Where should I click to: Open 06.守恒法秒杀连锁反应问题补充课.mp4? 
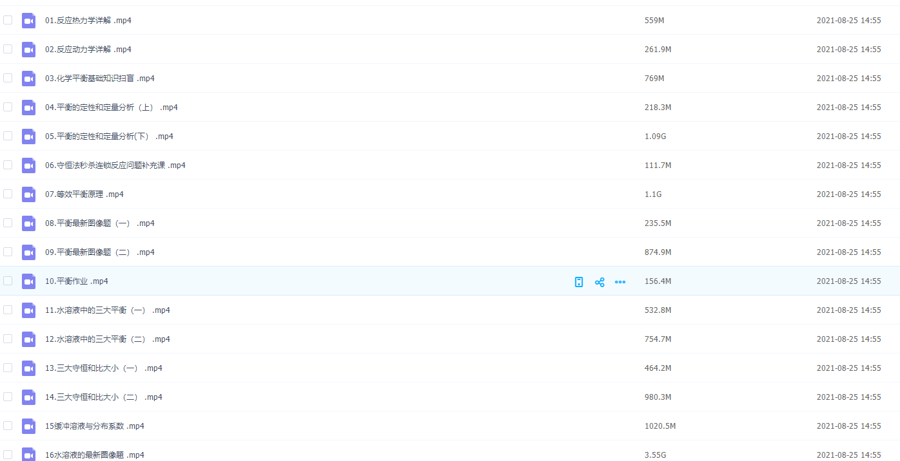[x=115, y=165]
